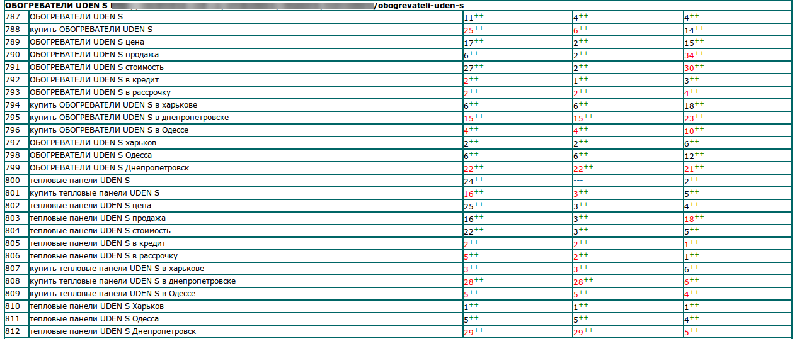The height and width of the screenshot is (339, 797).
Task: Click row number 812 in the first column
Action: coord(13,331)
